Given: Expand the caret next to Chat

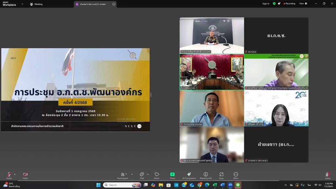Looking at the screenshot, I should point(148,174).
